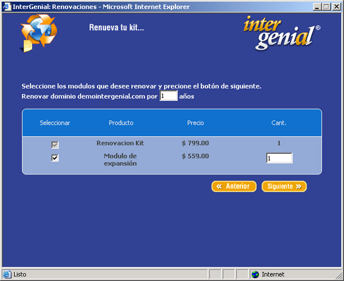Click the IE page icon beside Listo
The width and height of the screenshot is (344, 281).
(7, 274)
